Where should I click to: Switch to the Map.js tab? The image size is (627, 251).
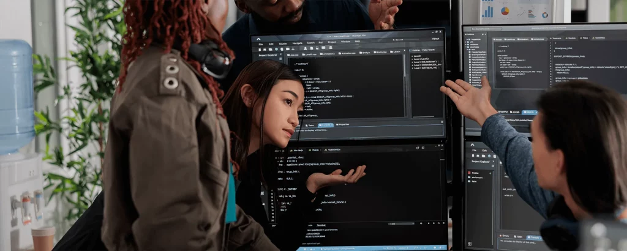point(315,150)
